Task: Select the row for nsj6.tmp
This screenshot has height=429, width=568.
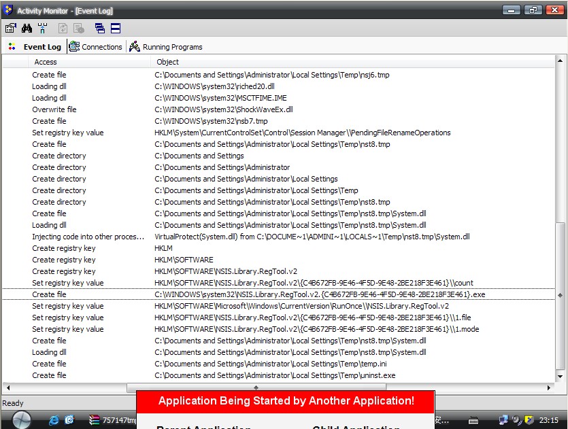Action: (x=278, y=75)
